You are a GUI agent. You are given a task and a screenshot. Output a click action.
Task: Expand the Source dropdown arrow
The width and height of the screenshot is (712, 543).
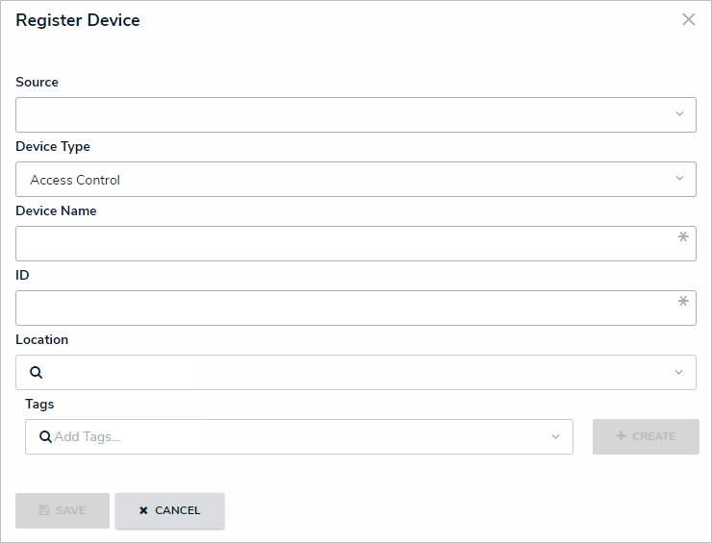point(679,114)
